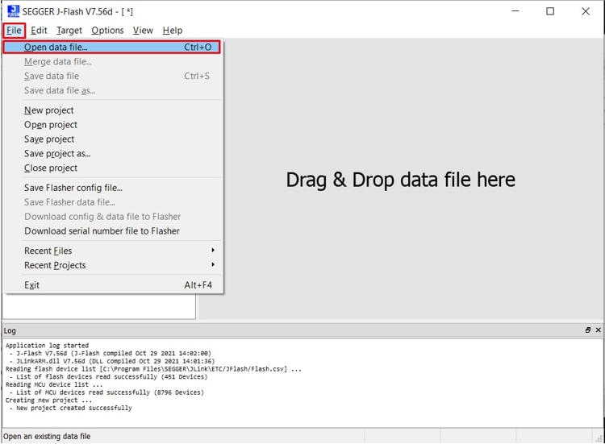The image size is (605, 444).
Task: Click 'Open project' in the menu
Action: click(x=51, y=125)
